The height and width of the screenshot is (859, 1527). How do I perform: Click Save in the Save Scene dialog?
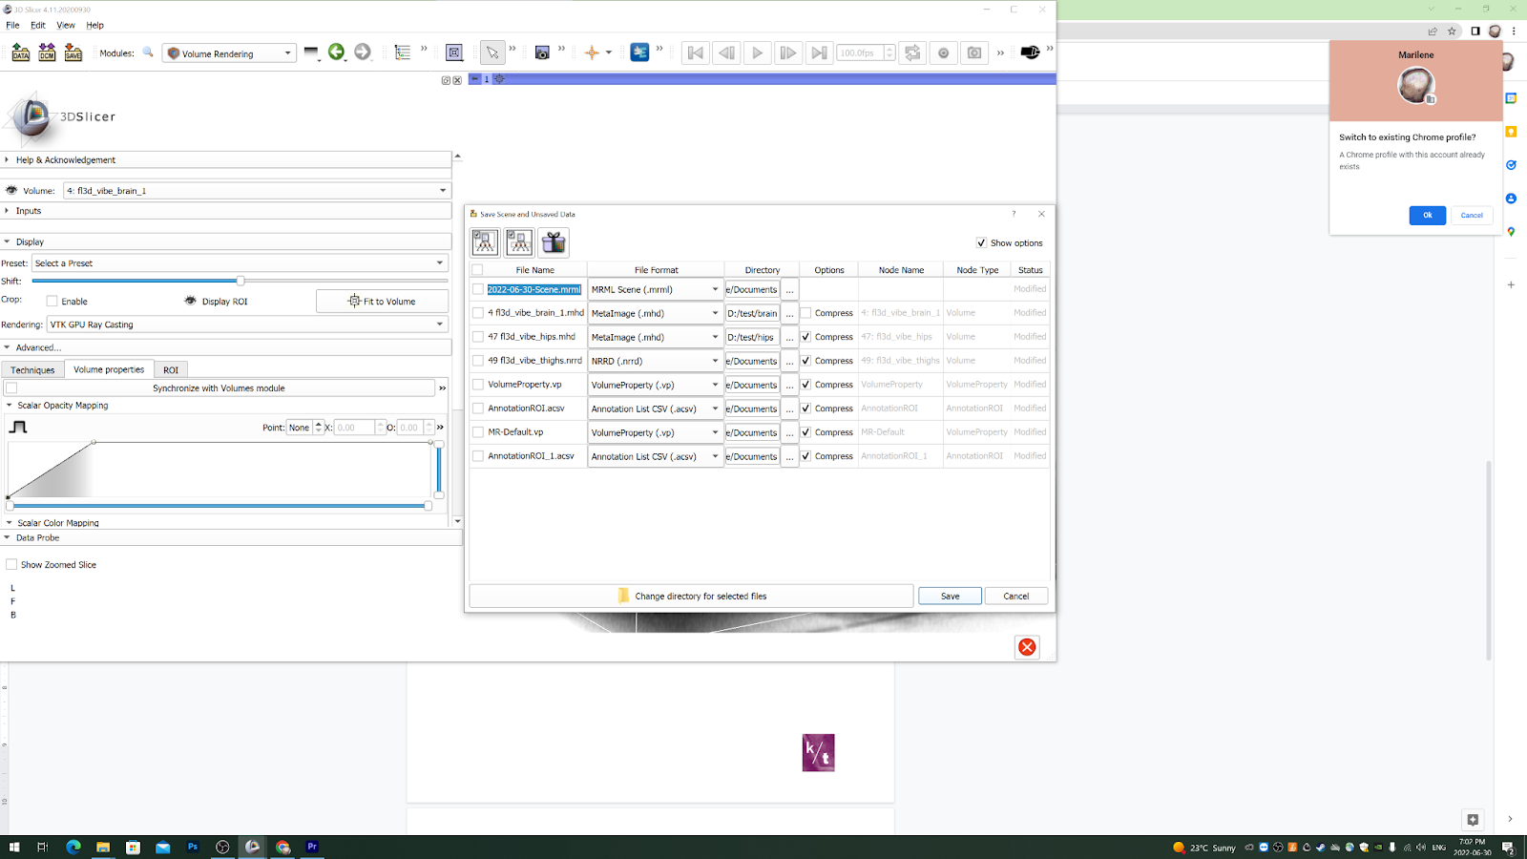(x=950, y=597)
